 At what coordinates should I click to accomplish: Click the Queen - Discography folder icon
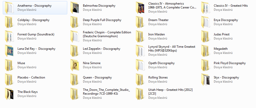75,80
